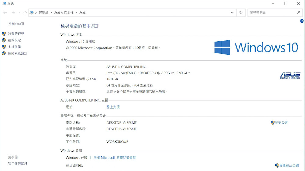Click the shield icon beside 裝置管理員

[x=4, y=34]
